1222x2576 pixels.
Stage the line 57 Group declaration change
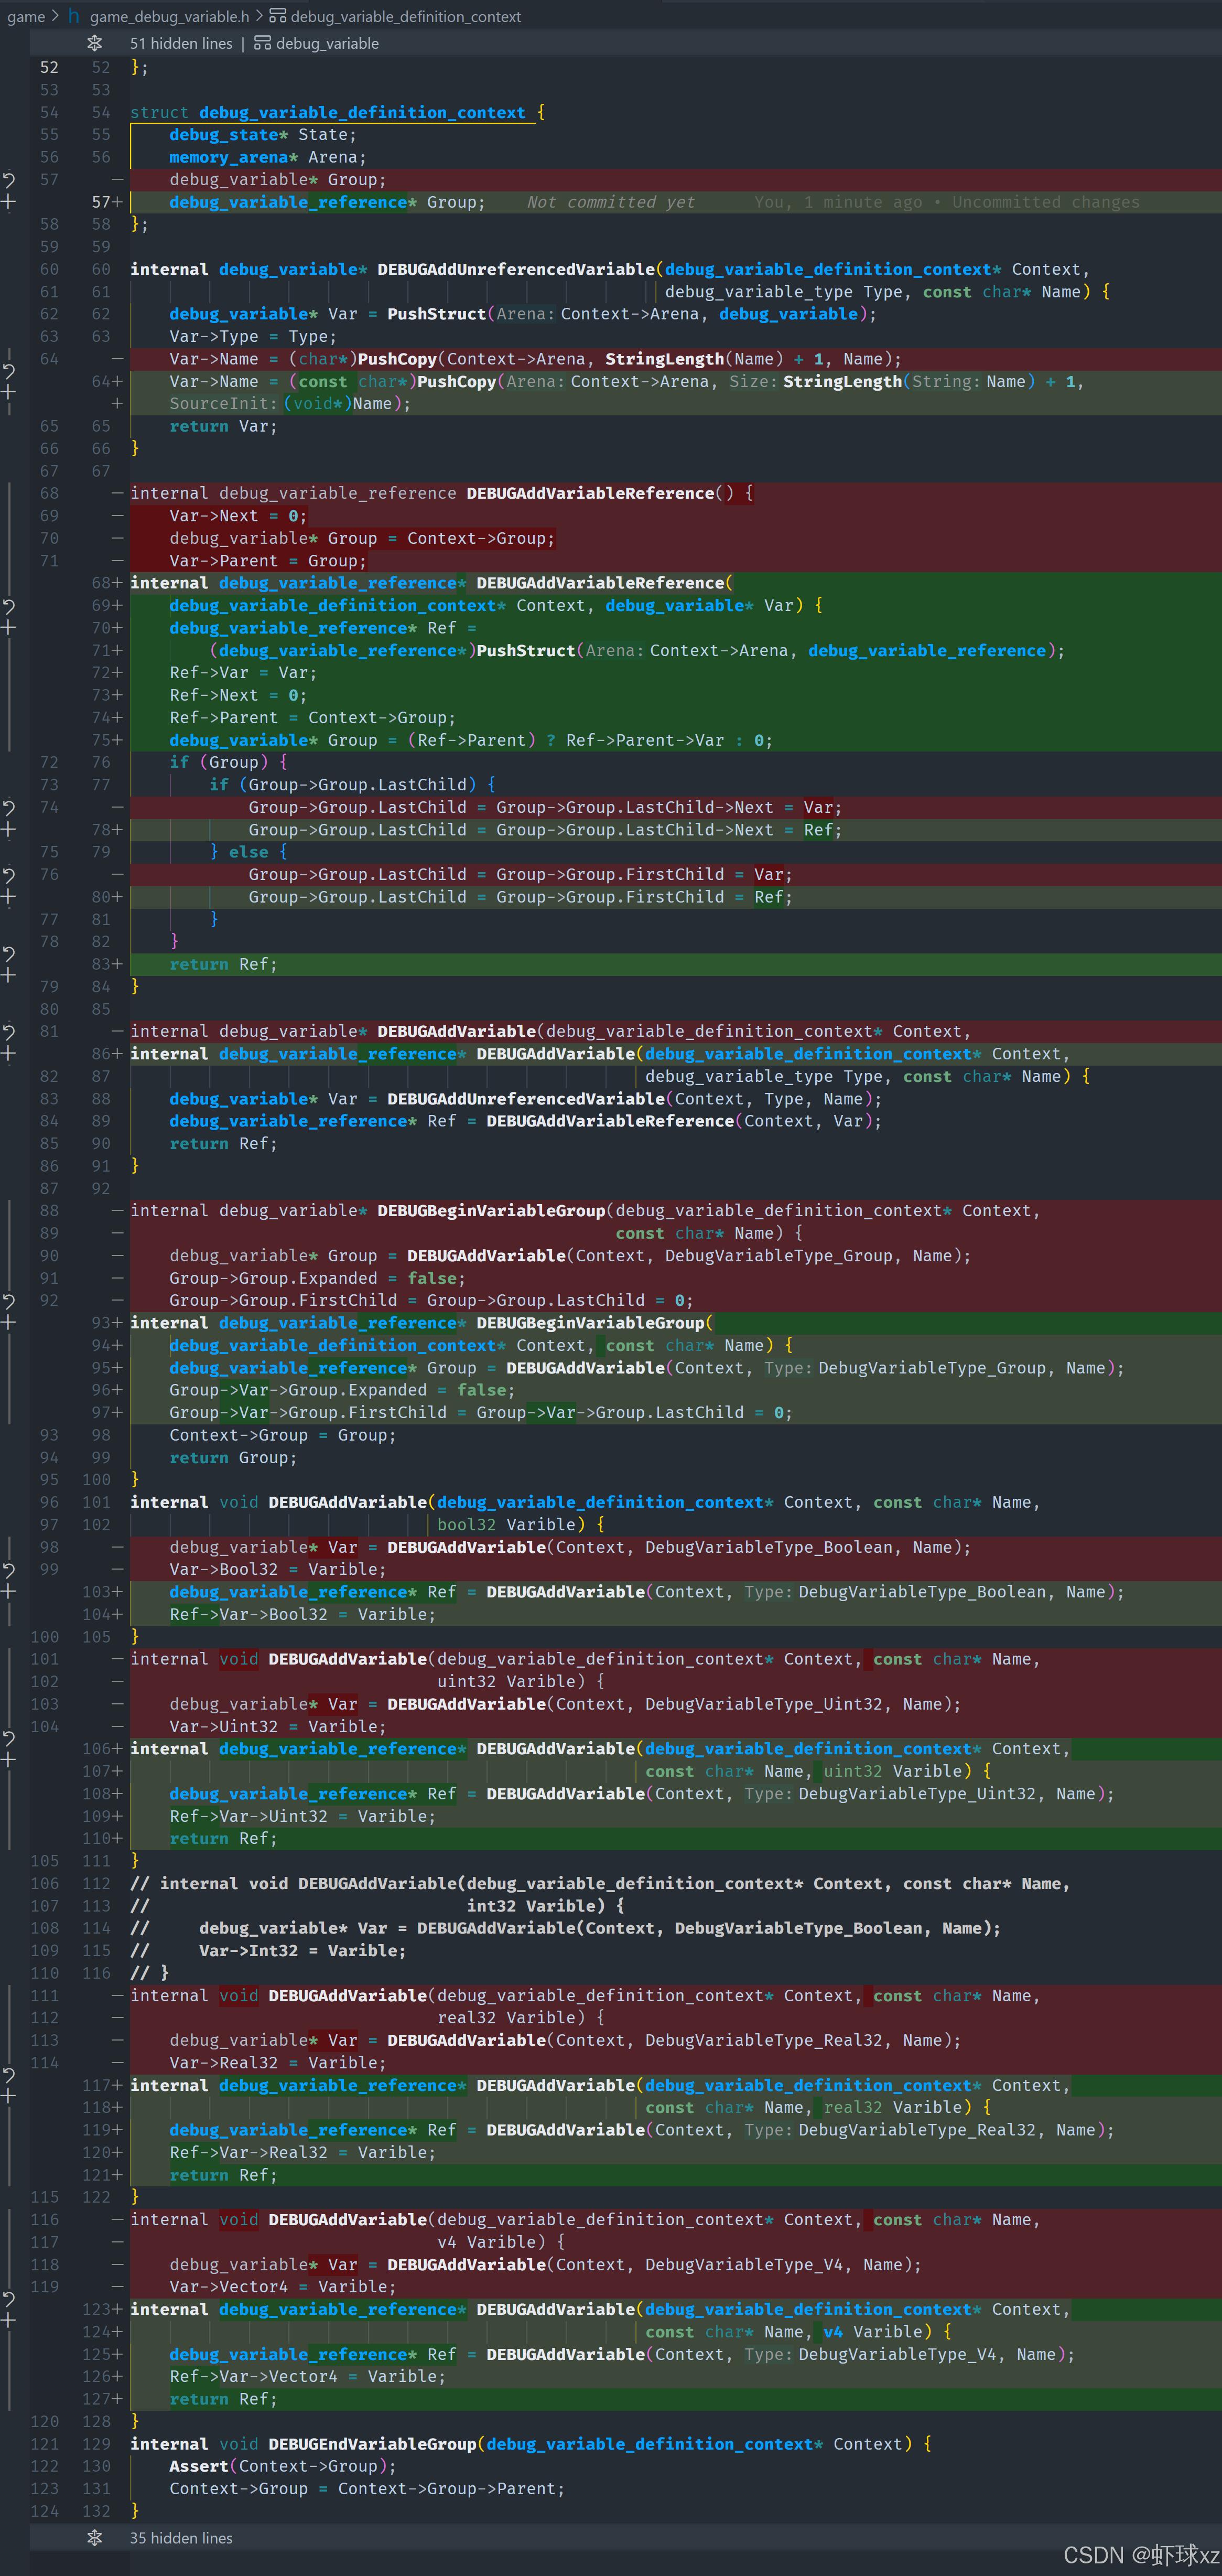(8, 202)
